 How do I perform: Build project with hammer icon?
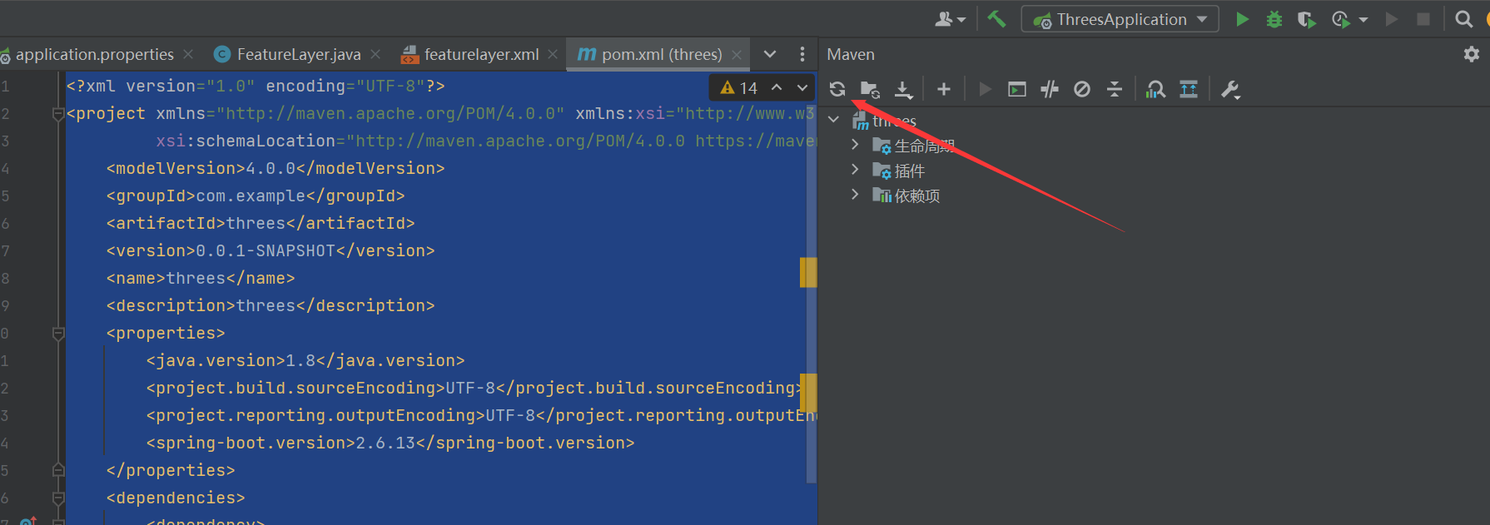click(x=996, y=18)
